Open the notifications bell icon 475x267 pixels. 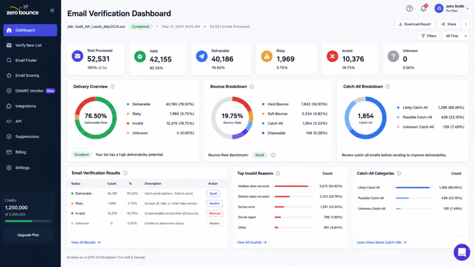[424, 9]
